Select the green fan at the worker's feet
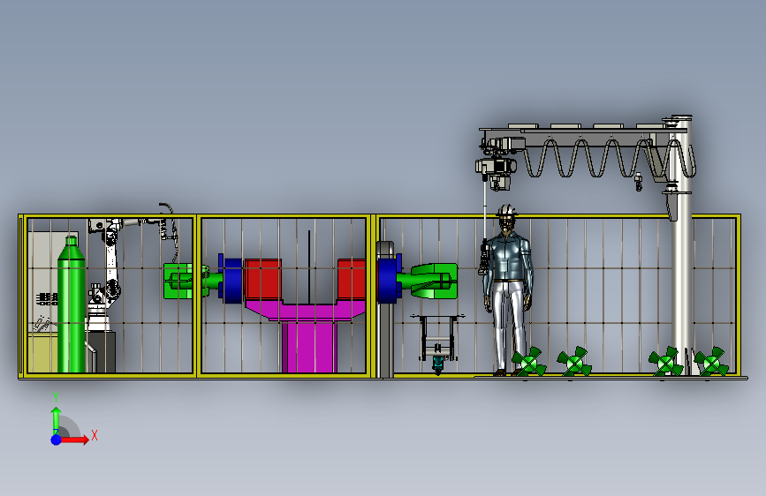 [x=528, y=362]
